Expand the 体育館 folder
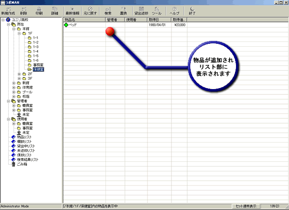 (14, 87)
